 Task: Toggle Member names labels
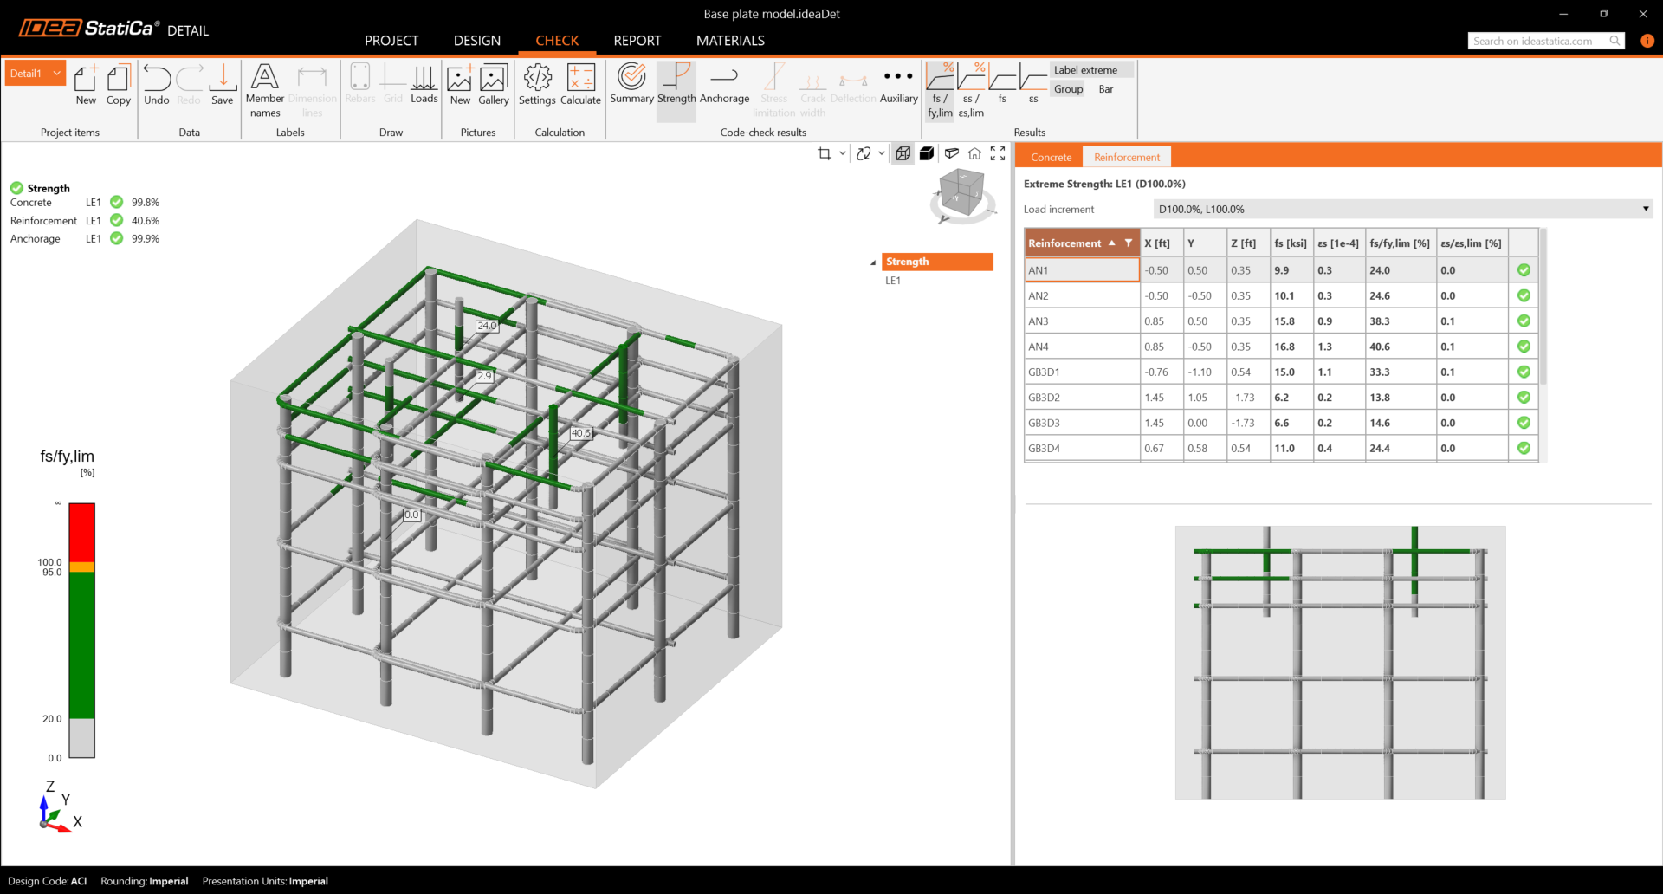coord(265,89)
